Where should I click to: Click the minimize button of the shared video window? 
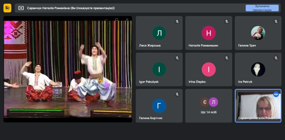tap(106, 20)
